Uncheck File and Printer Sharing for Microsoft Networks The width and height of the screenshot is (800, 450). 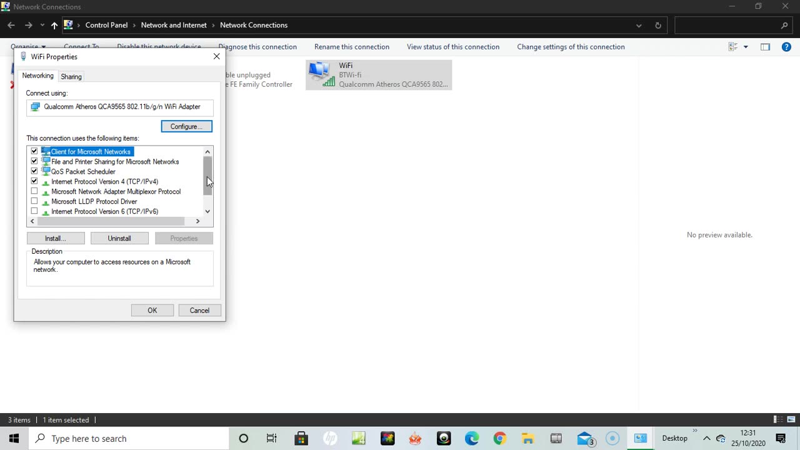pyautogui.click(x=34, y=161)
